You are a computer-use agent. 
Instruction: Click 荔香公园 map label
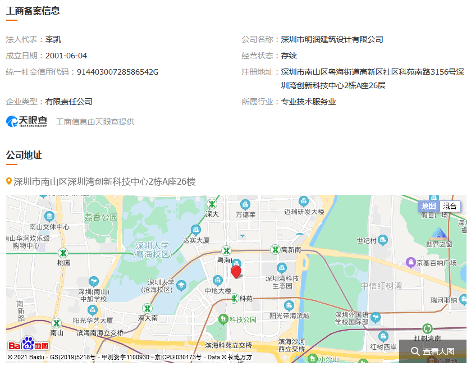click(x=101, y=217)
